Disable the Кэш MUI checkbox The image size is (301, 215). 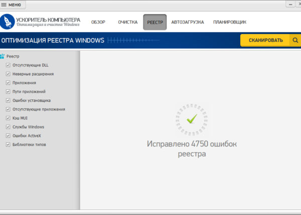[x=8, y=118]
